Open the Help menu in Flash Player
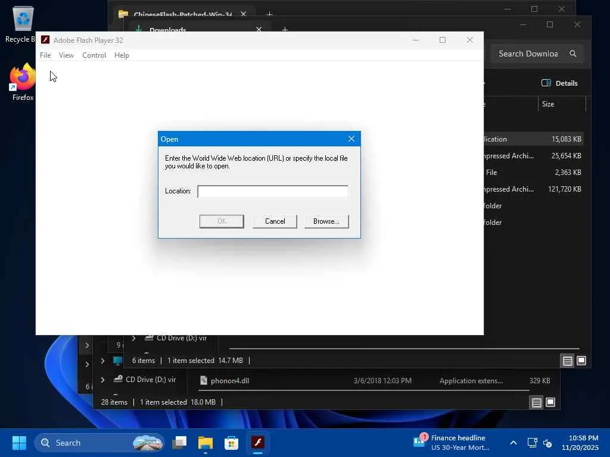The image size is (610, 457). click(122, 55)
